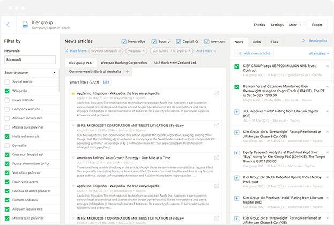
Task: Open first Apple Inc. litigation article externally
Action: click(x=217, y=93)
